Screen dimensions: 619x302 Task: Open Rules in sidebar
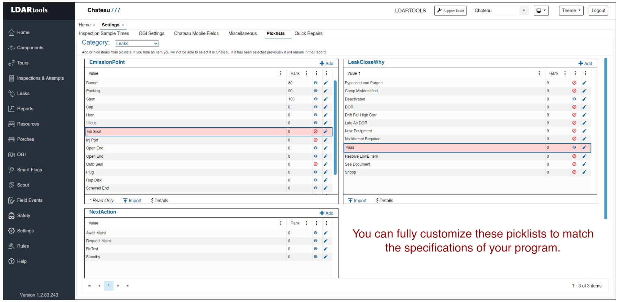click(x=19, y=246)
